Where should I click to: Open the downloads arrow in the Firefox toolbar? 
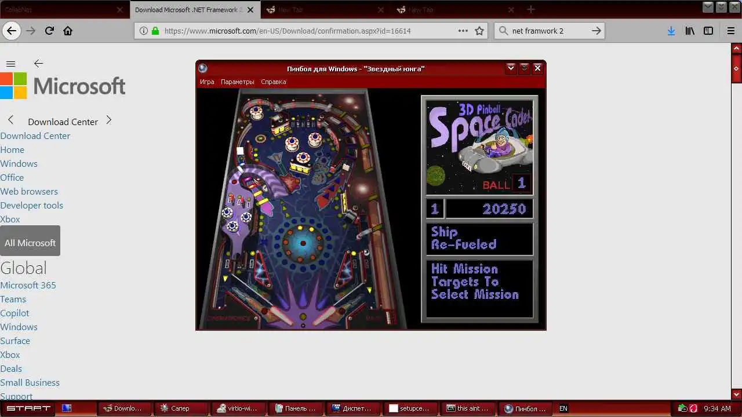(671, 31)
